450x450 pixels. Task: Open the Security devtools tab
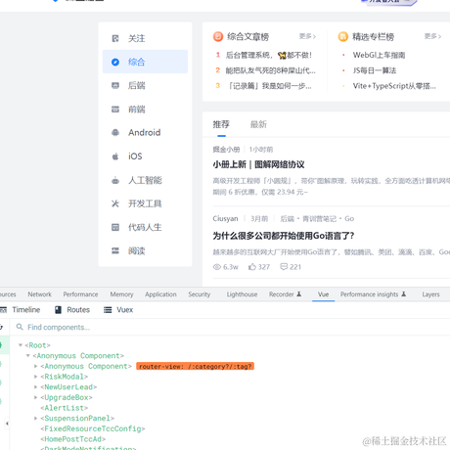click(x=200, y=294)
